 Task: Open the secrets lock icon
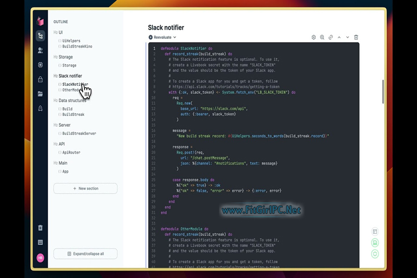tap(40, 79)
